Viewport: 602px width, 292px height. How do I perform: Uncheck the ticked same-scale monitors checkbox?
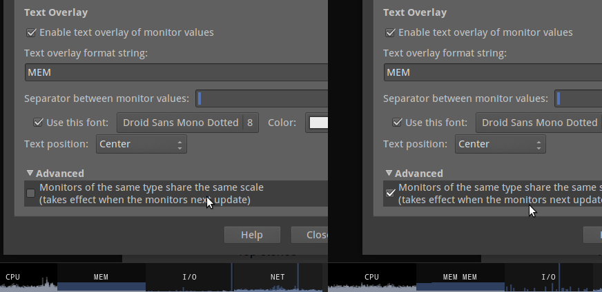pos(390,194)
